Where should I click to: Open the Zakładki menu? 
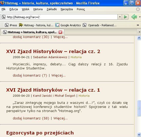tap(52, 9)
